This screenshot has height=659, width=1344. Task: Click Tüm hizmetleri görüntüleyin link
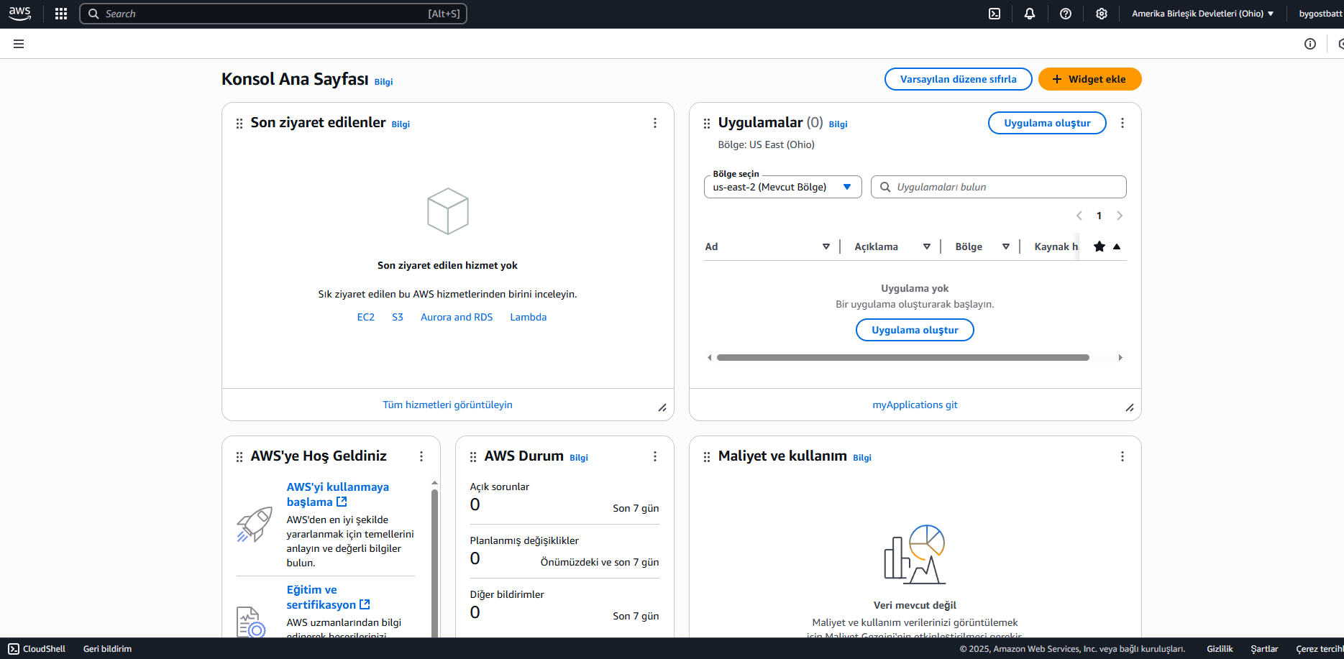click(447, 405)
